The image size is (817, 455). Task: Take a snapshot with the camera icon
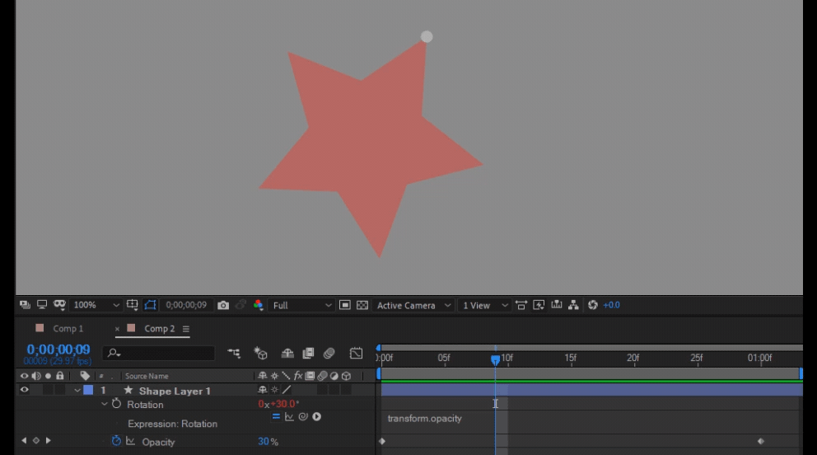tap(223, 305)
